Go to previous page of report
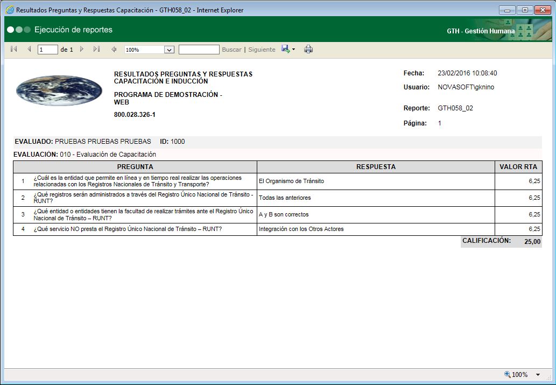 (29, 49)
